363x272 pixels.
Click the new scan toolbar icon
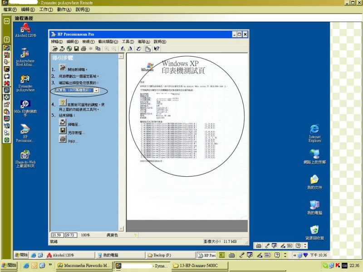55,49
